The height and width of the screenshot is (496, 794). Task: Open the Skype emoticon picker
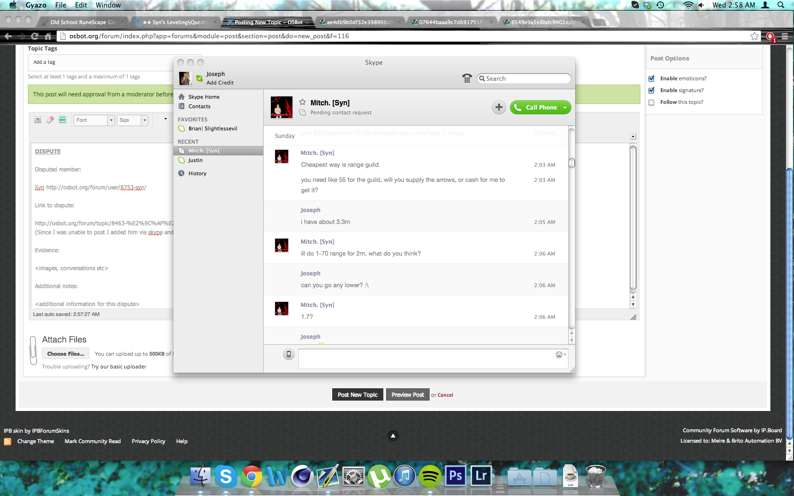click(x=560, y=355)
